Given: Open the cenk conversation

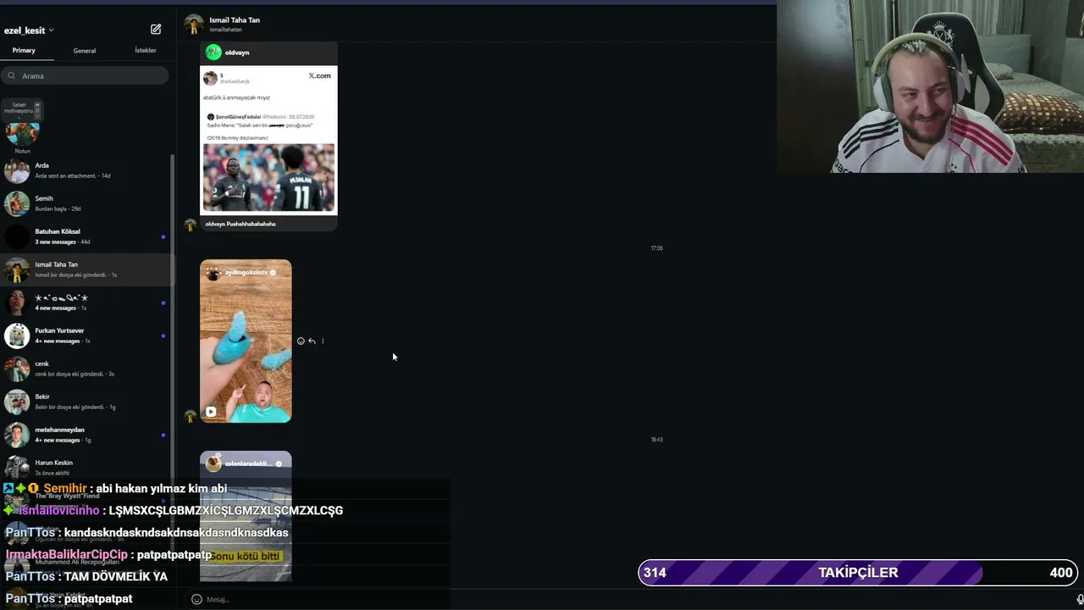Looking at the screenshot, I should pos(86,369).
